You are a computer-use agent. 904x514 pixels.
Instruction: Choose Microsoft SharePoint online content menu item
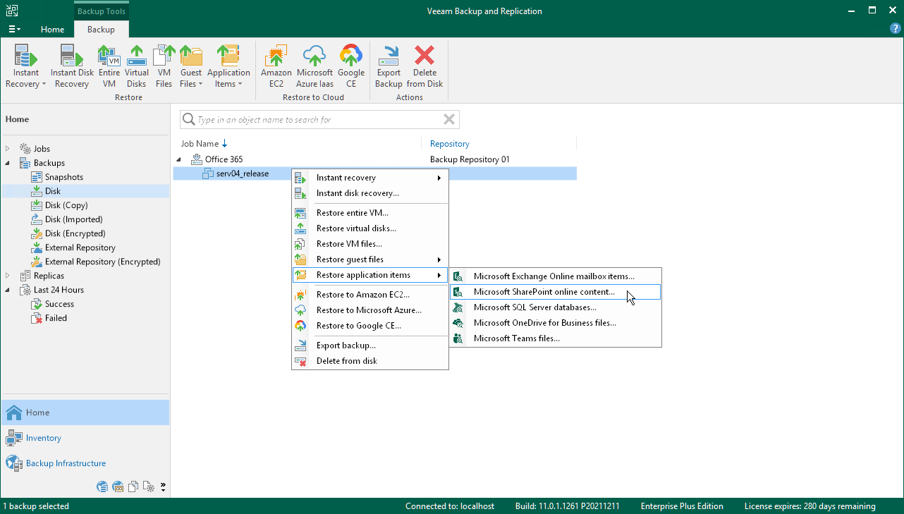pyautogui.click(x=544, y=292)
